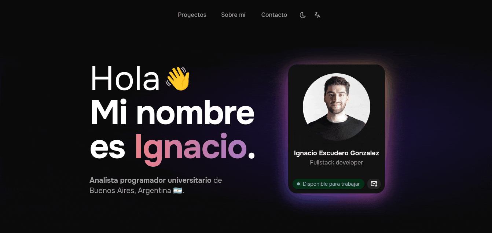Click the waving hand emoji
Image resolution: width=492 pixels, height=233 pixels.
tap(178, 78)
